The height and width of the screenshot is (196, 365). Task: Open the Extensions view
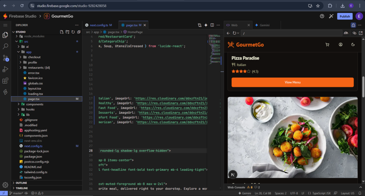pyautogui.click(x=5, y=81)
